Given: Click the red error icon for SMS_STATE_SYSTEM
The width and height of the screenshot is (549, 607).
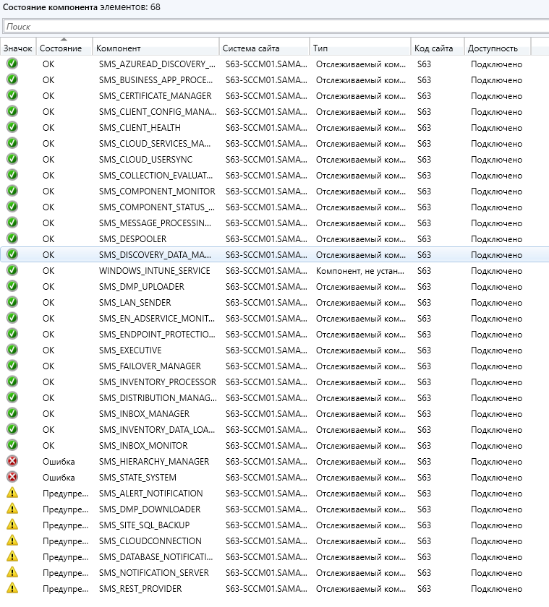Looking at the screenshot, I should point(12,476).
